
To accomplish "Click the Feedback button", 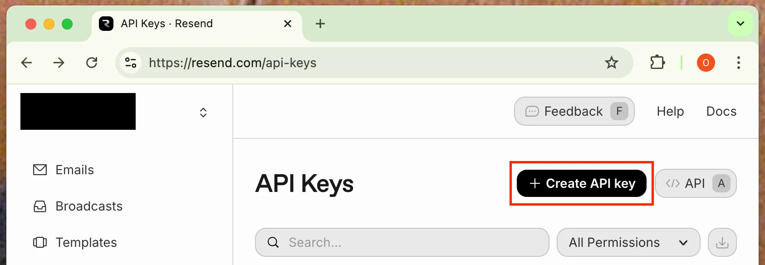I will coord(574,111).
